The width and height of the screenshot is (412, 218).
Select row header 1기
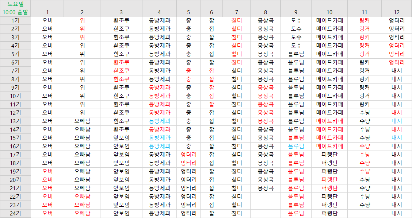pyautogui.click(x=15, y=20)
